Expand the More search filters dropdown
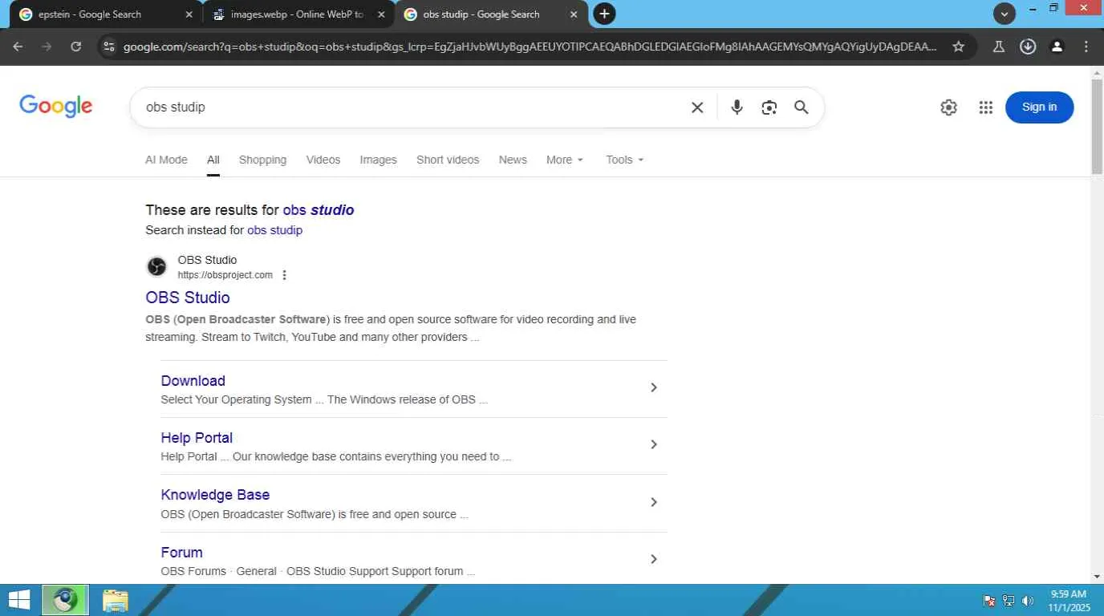Image resolution: width=1104 pixels, height=616 pixels. coord(565,160)
